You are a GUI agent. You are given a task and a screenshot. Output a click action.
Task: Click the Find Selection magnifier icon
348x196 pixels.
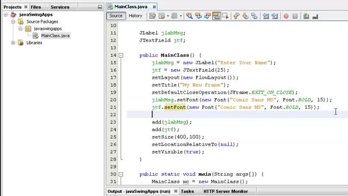tap(189, 16)
